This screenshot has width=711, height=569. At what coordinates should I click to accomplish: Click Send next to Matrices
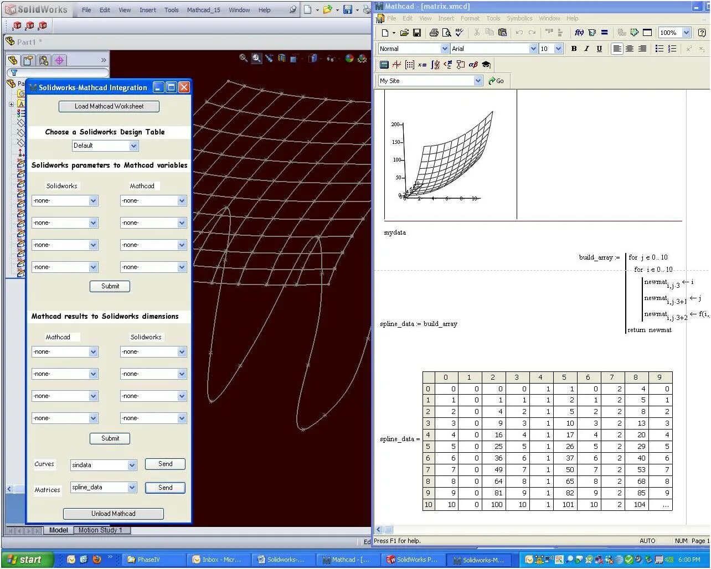tap(165, 488)
